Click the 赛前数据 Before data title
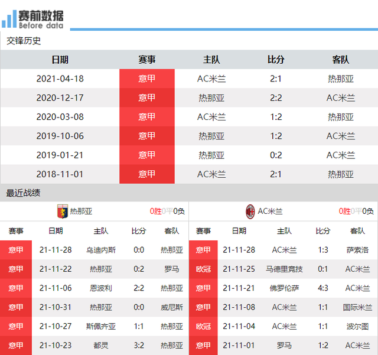Image resolution: width=378 pixels, height=355 pixels. pos(41,19)
